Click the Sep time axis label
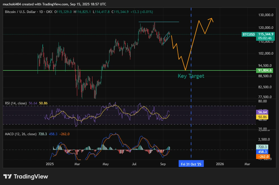The height and width of the screenshot is (185, 279). coord(163,164)
